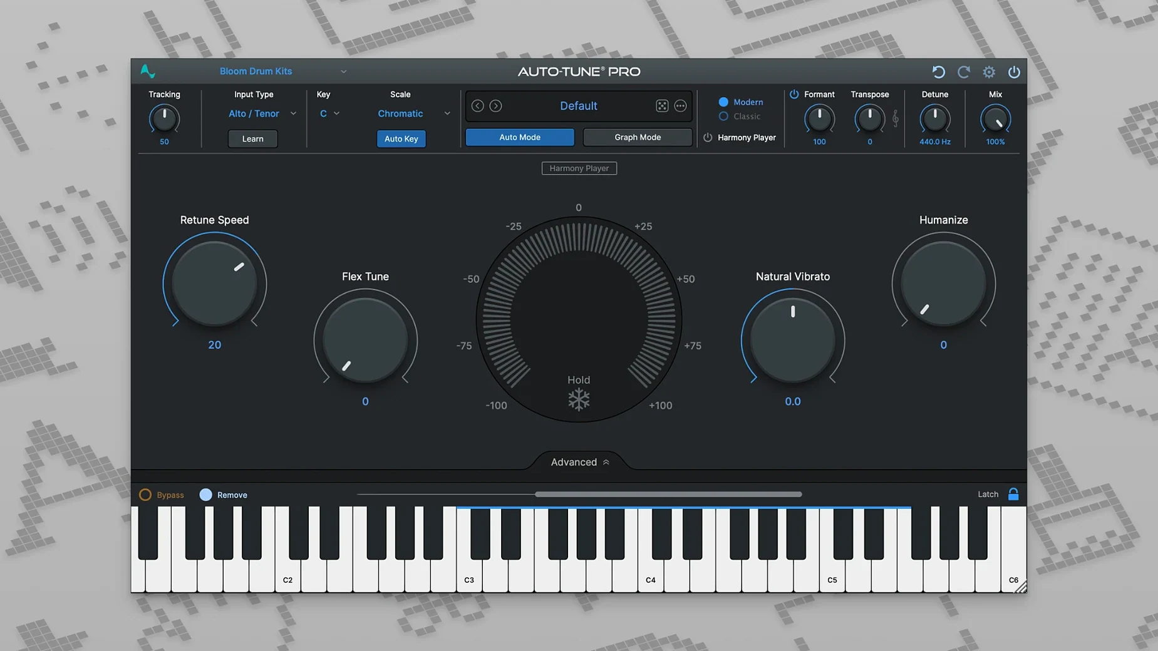Image resolution: width=1158 pixels, height=651 pixels.
Task: Open preset options ellipsis menu
Action: click(680, 106)
